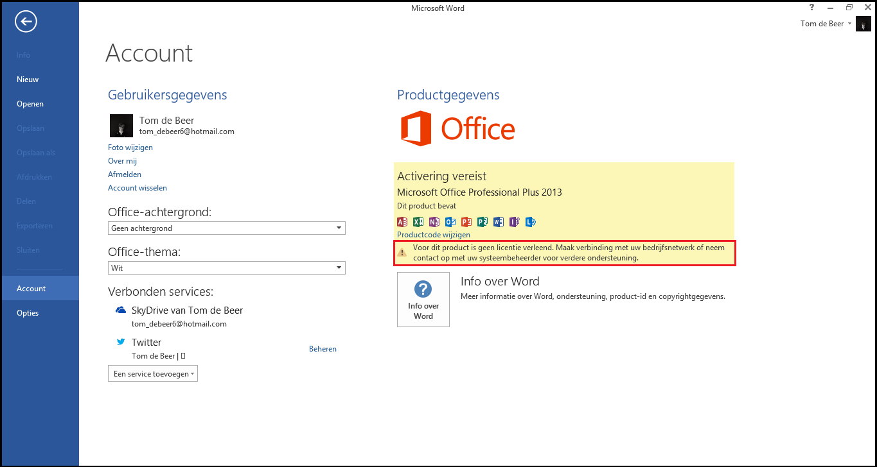Select Exporteren in the sidebar
This screenshot has height=467, width=877.
tap(39, 226)
